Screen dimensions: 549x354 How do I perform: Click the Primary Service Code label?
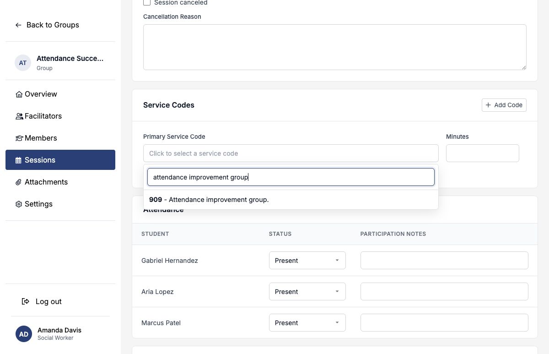(174, 137)
